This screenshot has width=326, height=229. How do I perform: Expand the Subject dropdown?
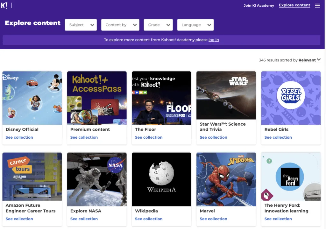81,25
